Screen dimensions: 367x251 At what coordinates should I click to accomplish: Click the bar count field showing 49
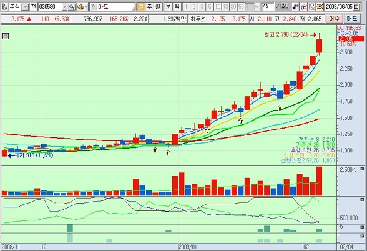[x=268, y=7]
